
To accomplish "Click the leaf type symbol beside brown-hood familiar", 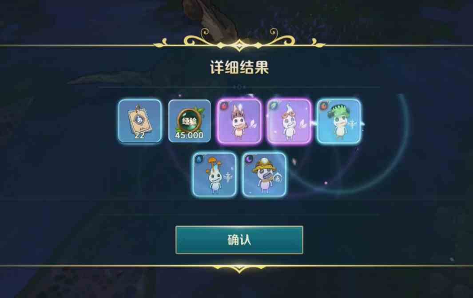I will tap(252, 124).
